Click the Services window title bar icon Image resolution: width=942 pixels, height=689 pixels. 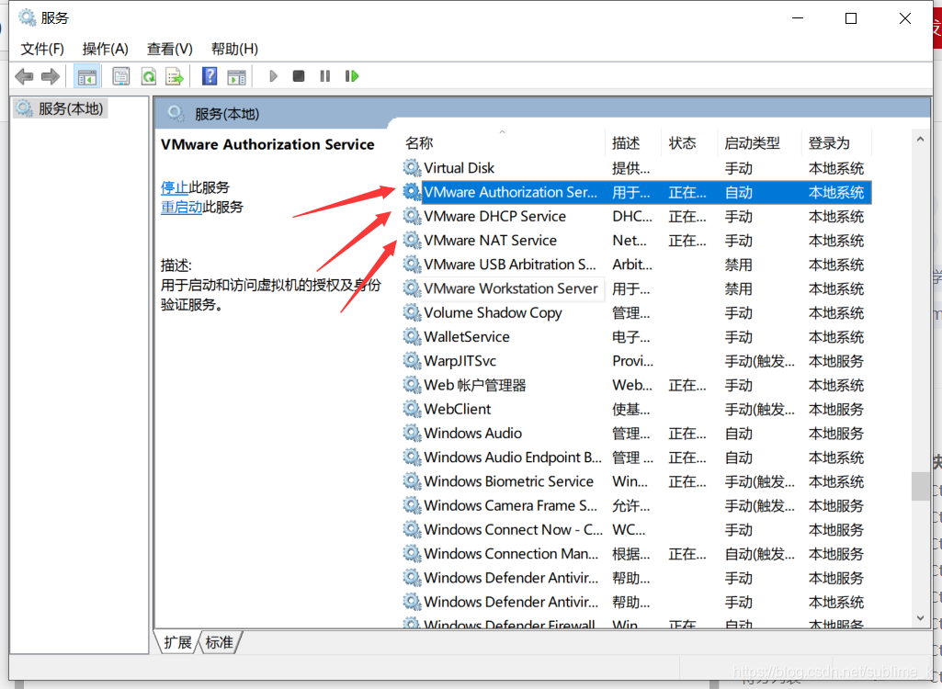[27, 17]
